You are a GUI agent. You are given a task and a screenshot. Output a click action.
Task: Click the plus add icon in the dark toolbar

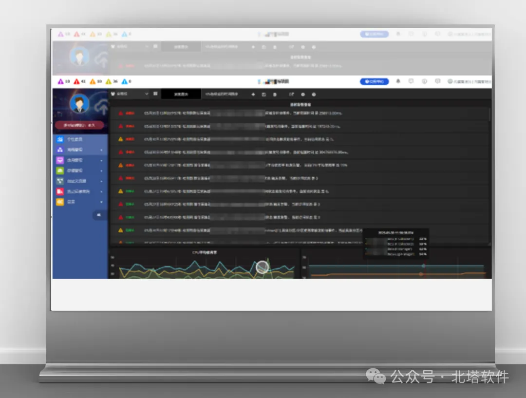tap(253, 95)
